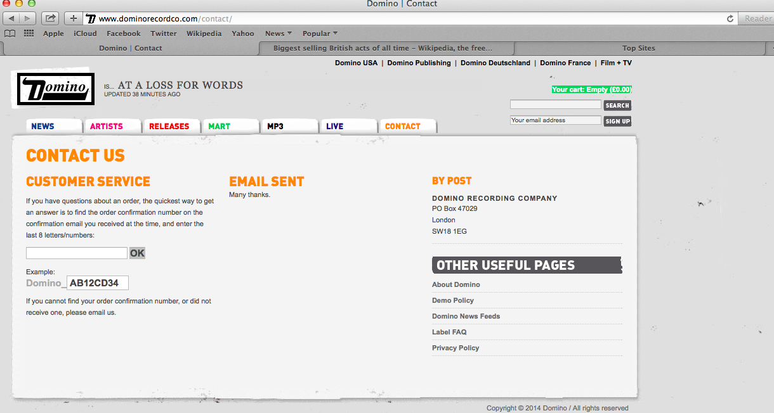Open the LIVE navigation tab
This screenshot has width=774, height=413.
click(349, 126)
